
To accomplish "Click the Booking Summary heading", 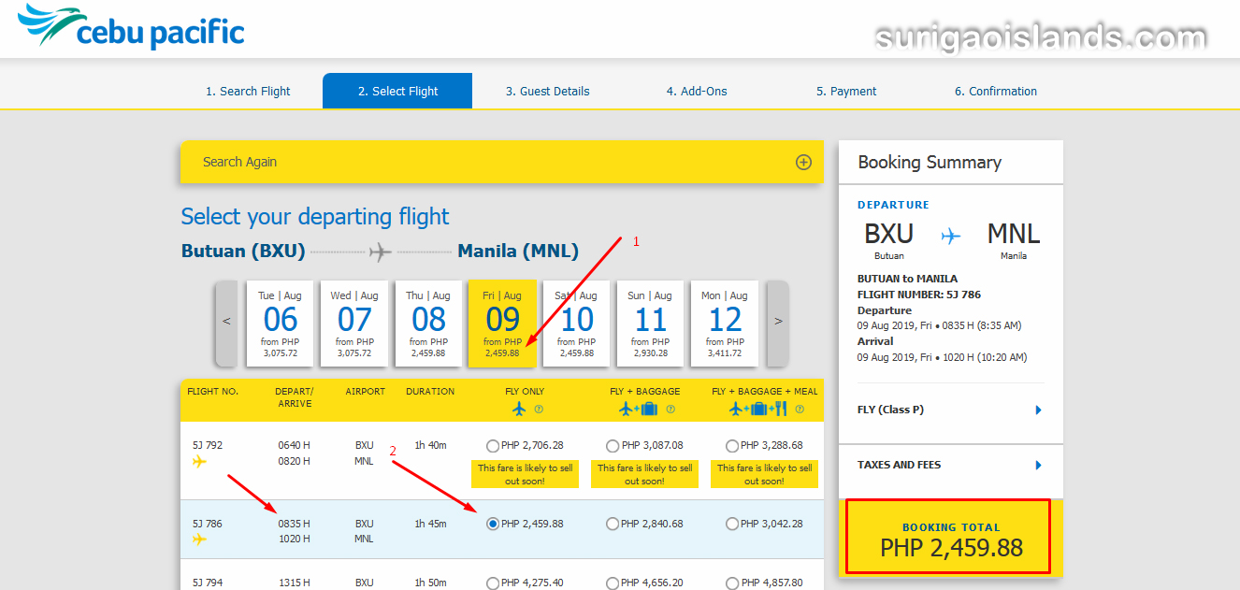I will click(x=930, y=163).
